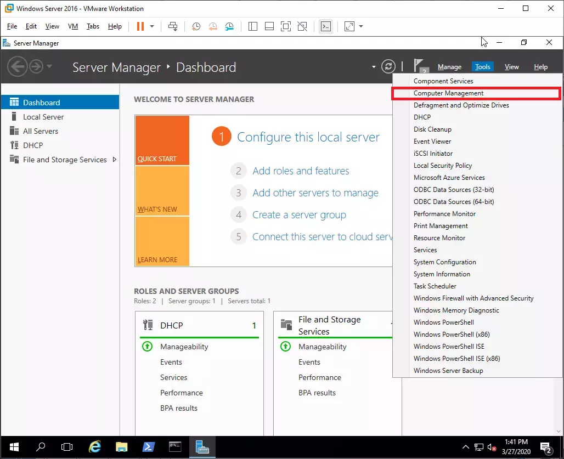
Task: Open the navigation history dropdown arrow
Action: coord(49,66)
